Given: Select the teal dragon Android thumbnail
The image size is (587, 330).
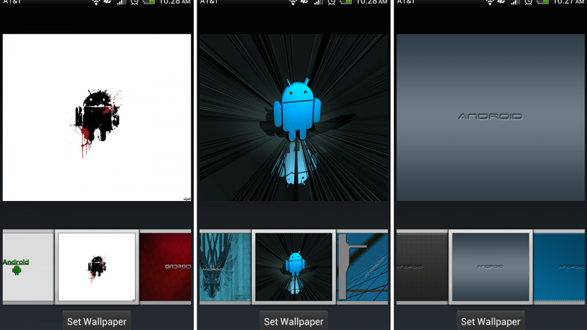Looking at the screenshot, I should [225, 267].
